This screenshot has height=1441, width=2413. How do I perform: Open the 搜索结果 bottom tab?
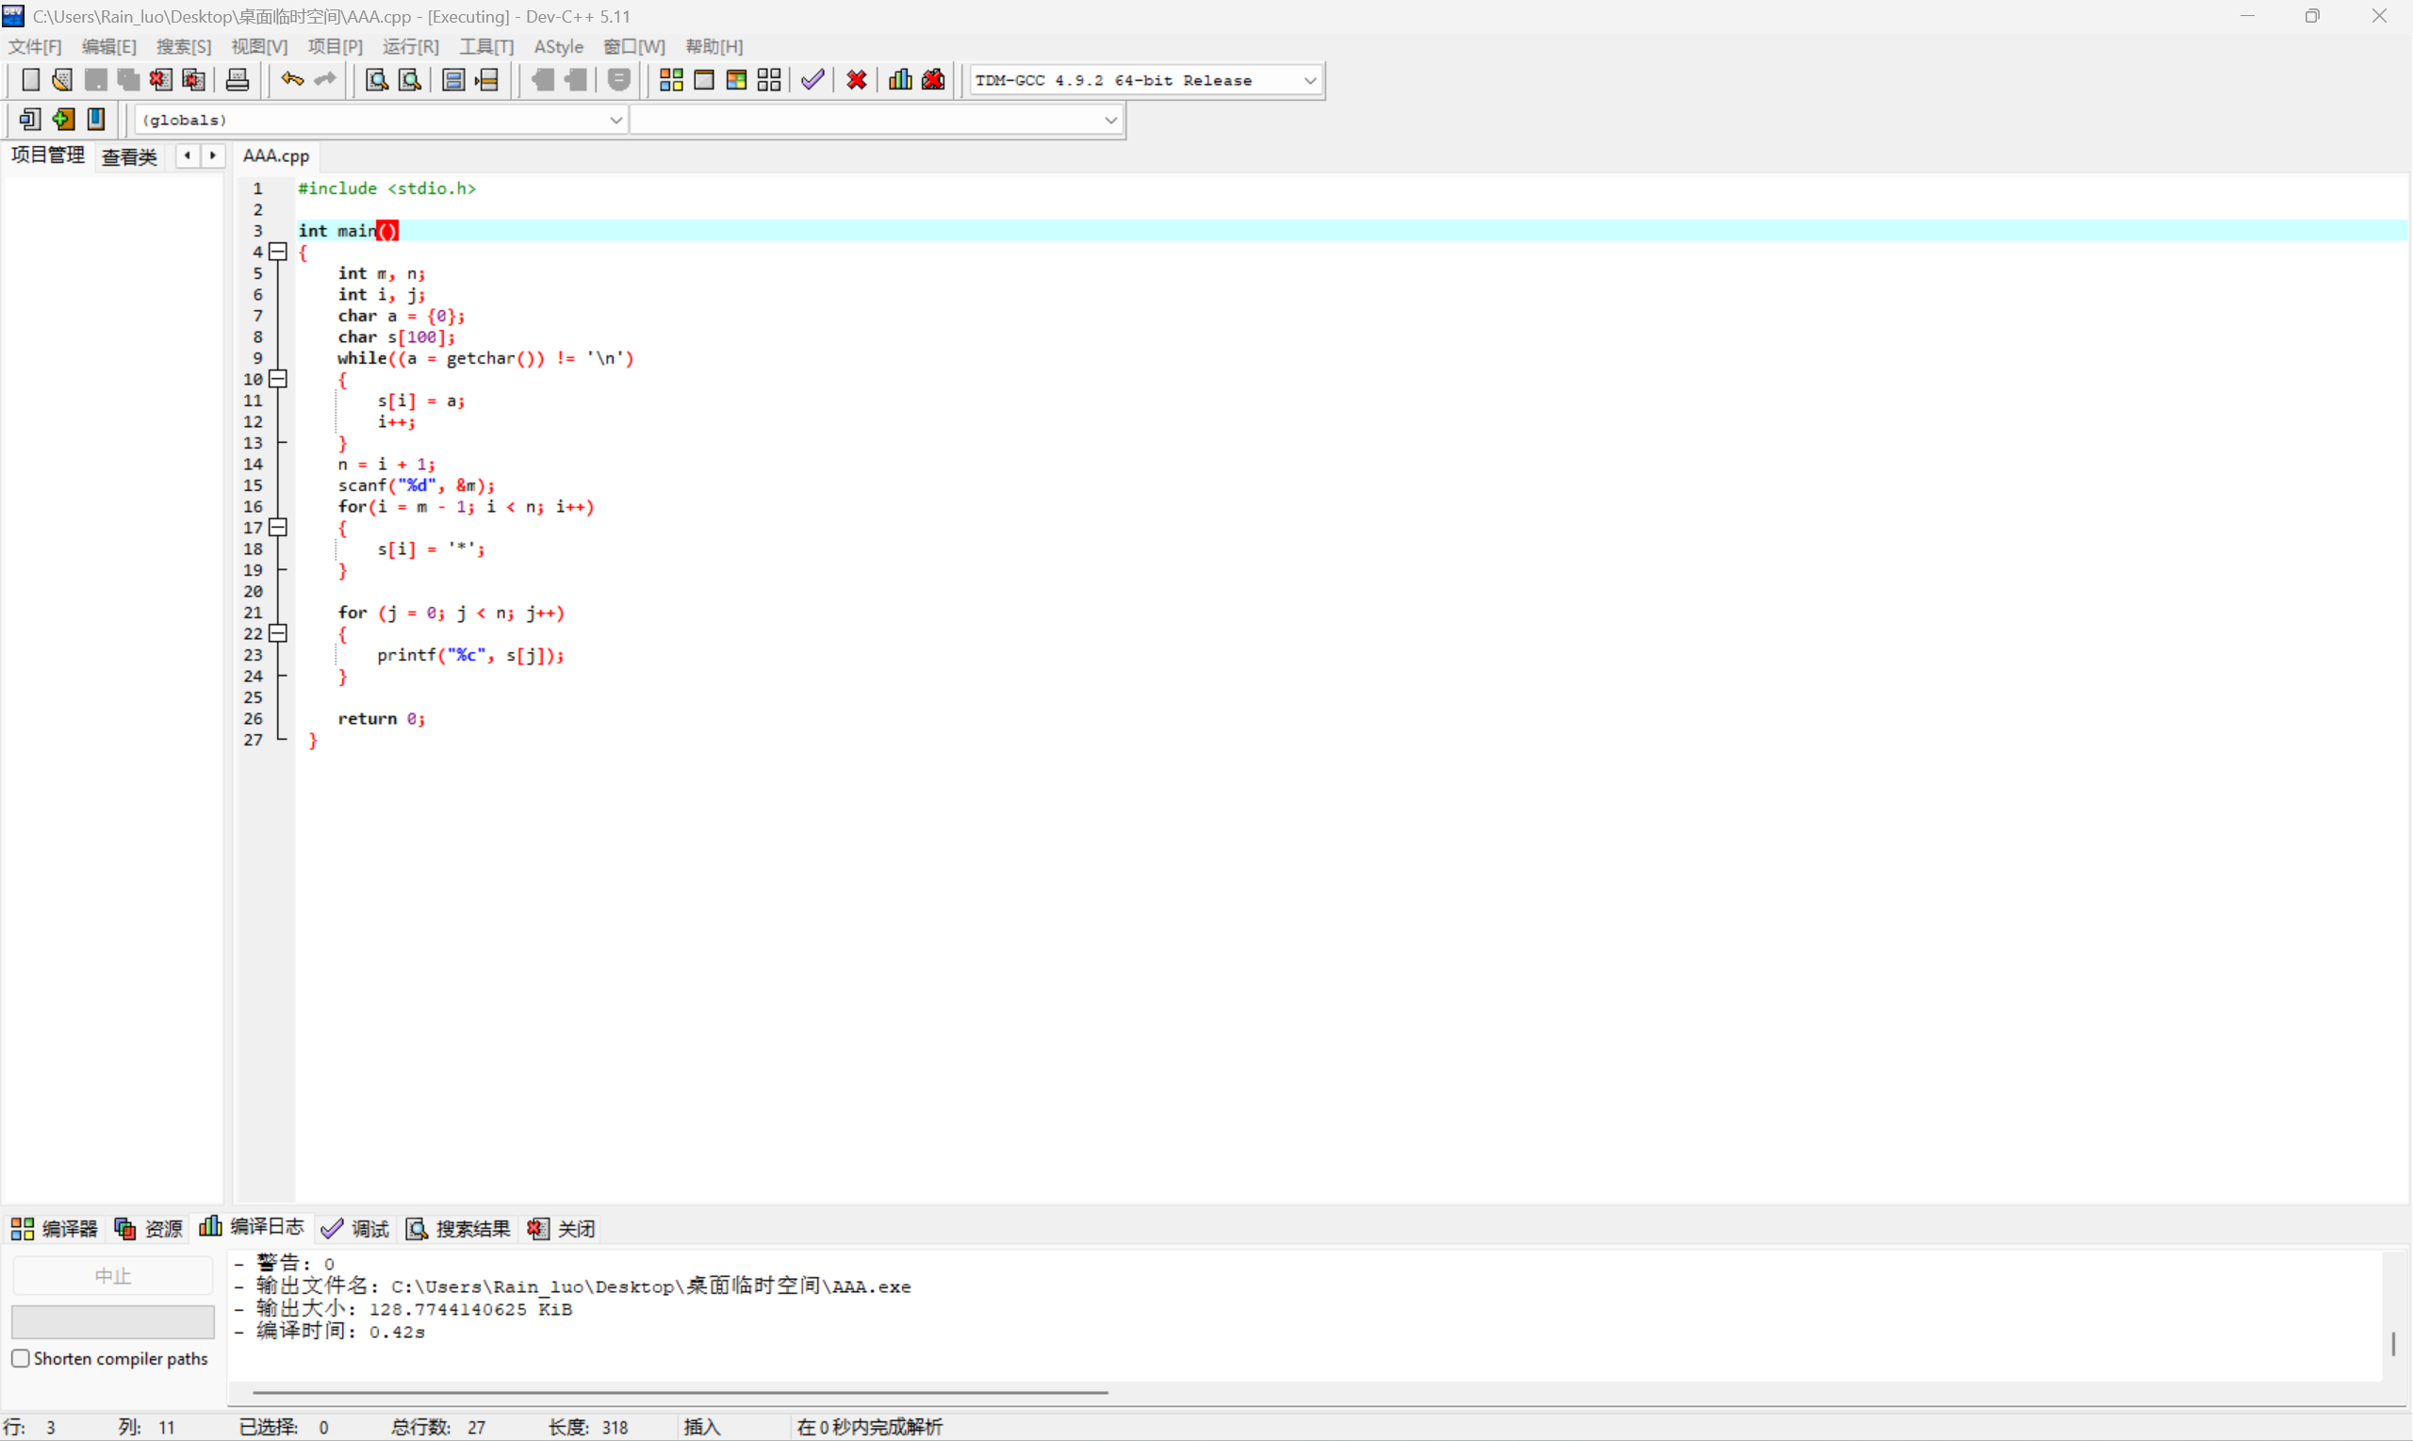coord(458,1228)
